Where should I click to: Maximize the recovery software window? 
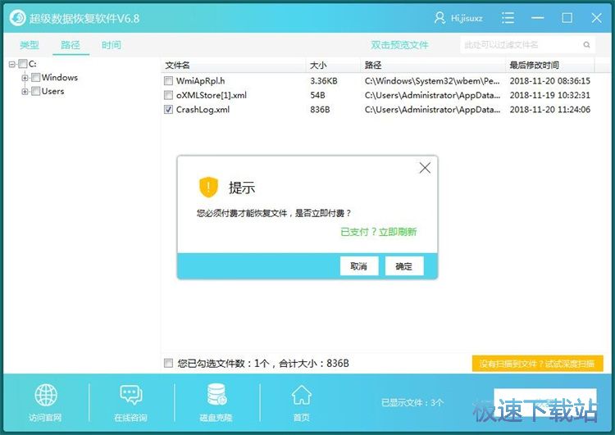(567, 18)
